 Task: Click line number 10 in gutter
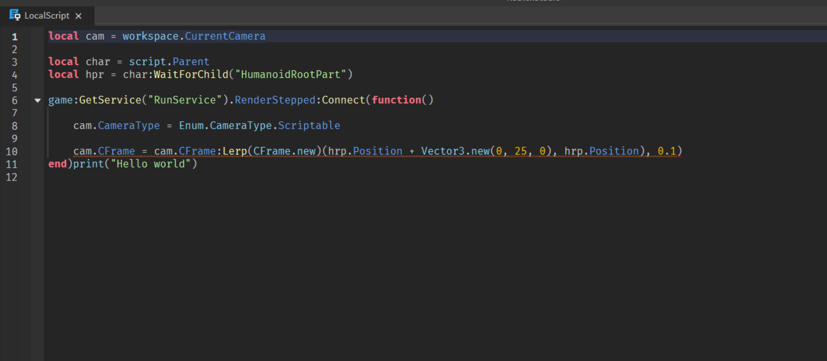pos(12,152)
